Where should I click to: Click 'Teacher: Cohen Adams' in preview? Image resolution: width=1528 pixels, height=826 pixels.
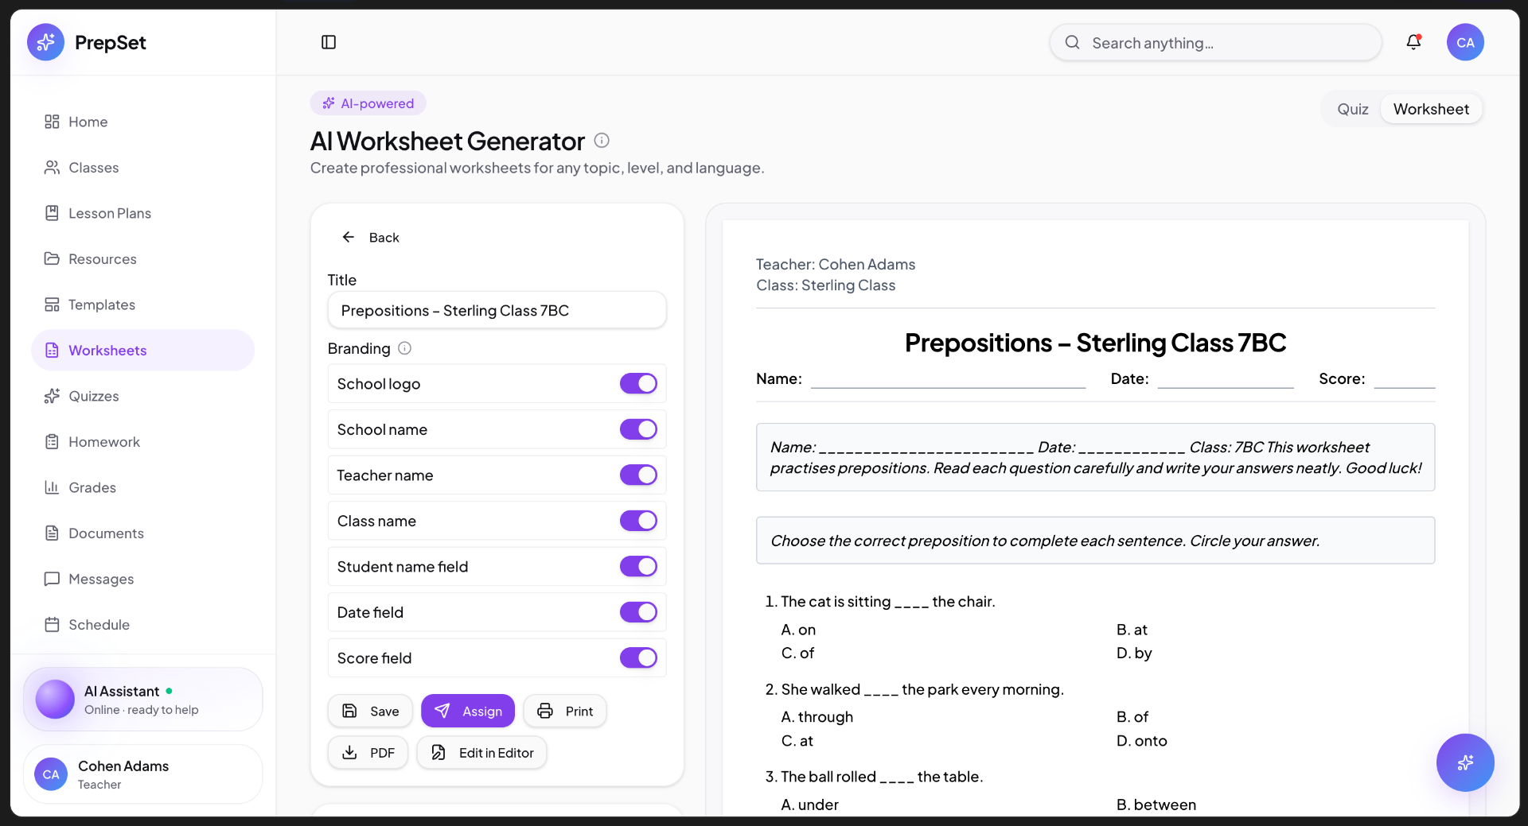[x=836, y=264]
